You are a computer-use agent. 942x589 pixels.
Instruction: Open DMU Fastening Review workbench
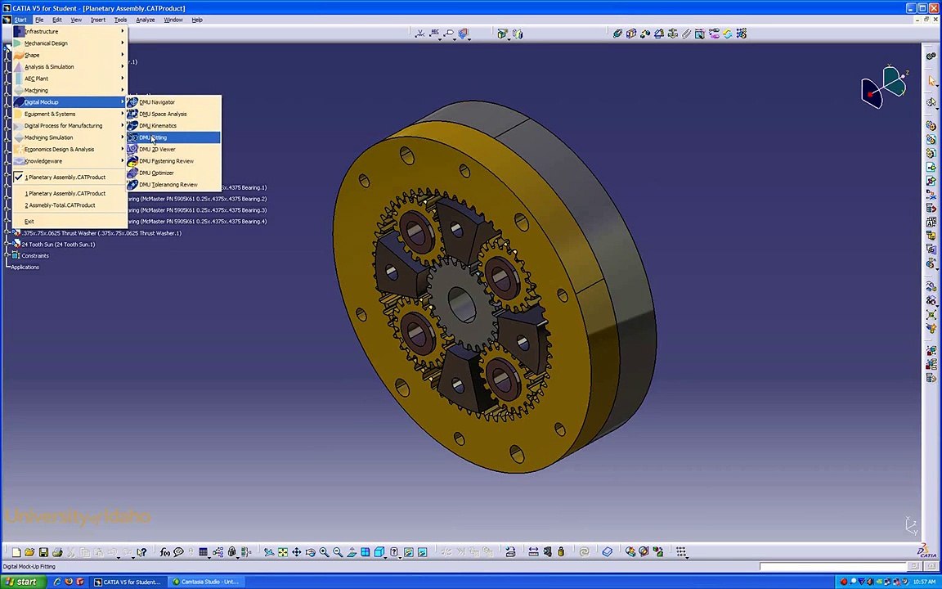coord(173,161)
